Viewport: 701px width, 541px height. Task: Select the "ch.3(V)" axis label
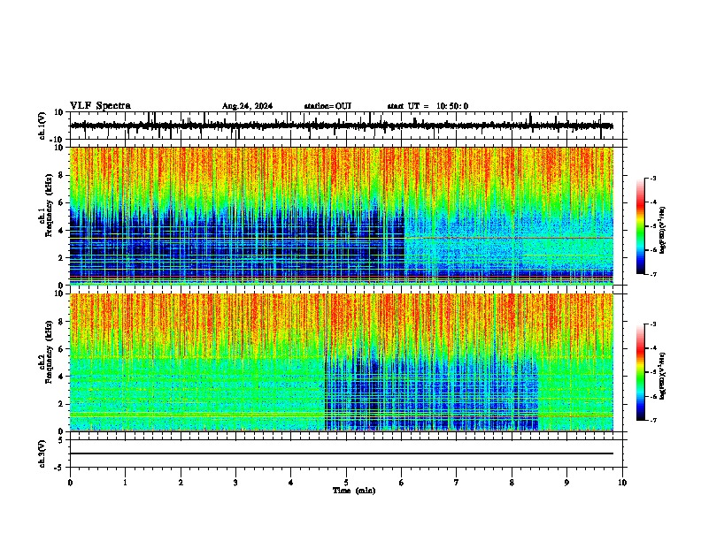42,454
